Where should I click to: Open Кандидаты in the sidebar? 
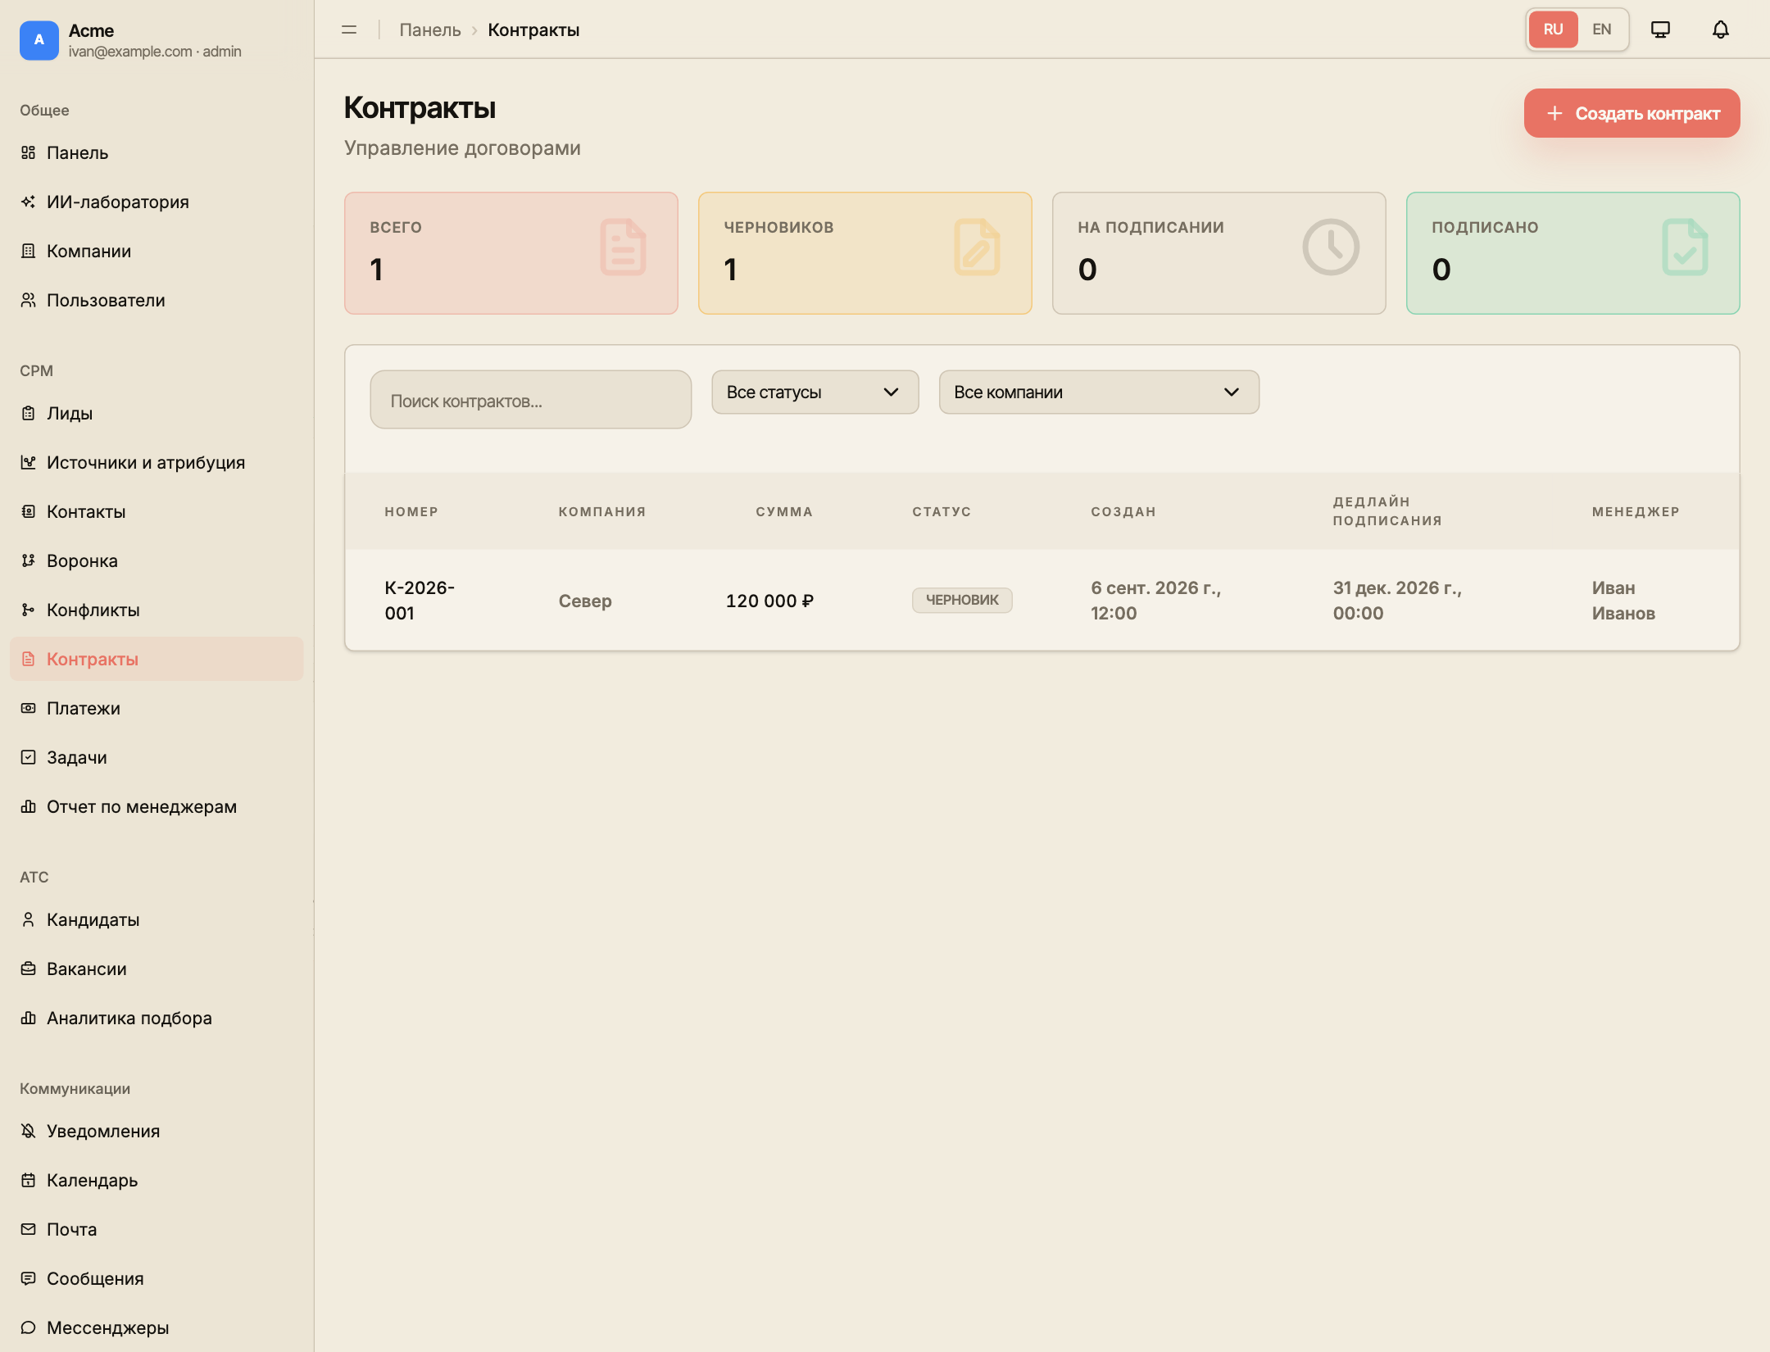[157, 919]
